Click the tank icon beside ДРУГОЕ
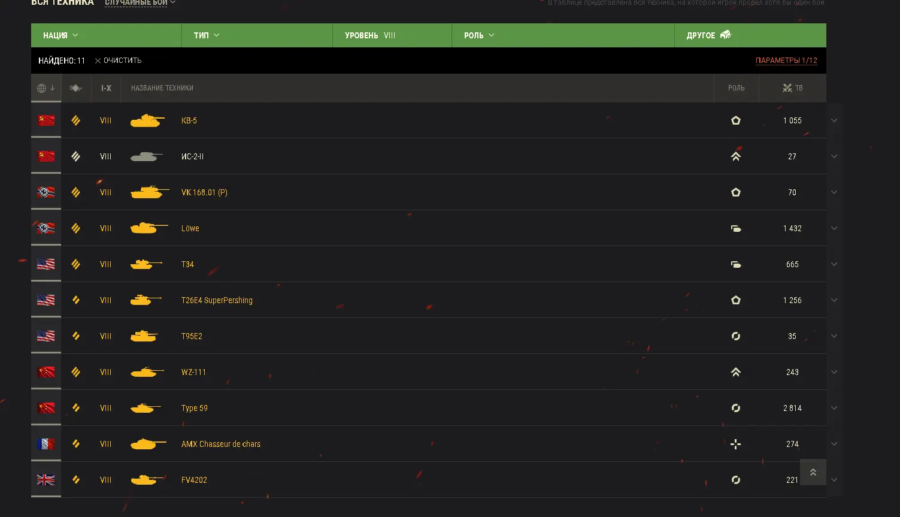Screen dimensions: 900x517 [x=726, y=35]
